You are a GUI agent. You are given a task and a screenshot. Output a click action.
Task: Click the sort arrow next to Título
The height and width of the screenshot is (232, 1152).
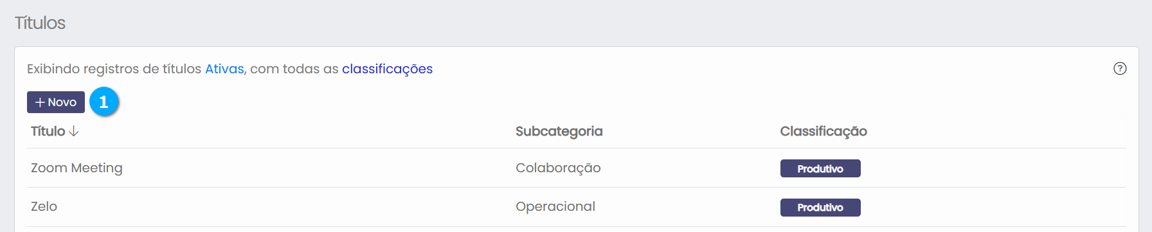tap(74, 131)
